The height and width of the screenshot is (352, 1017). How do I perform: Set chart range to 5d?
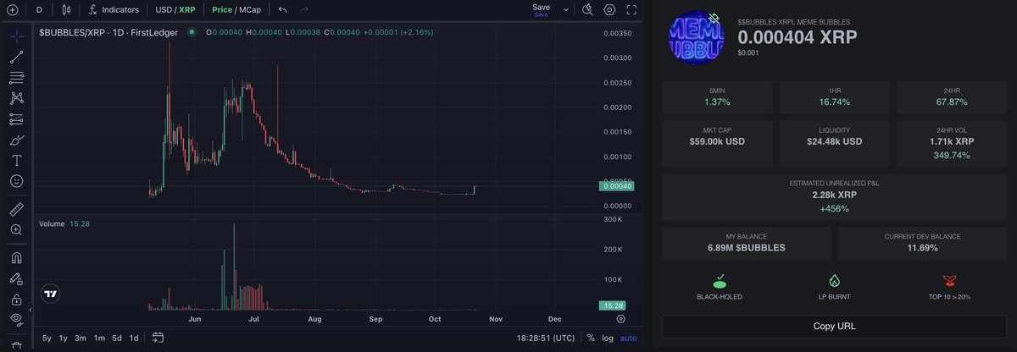pos(117,338)
